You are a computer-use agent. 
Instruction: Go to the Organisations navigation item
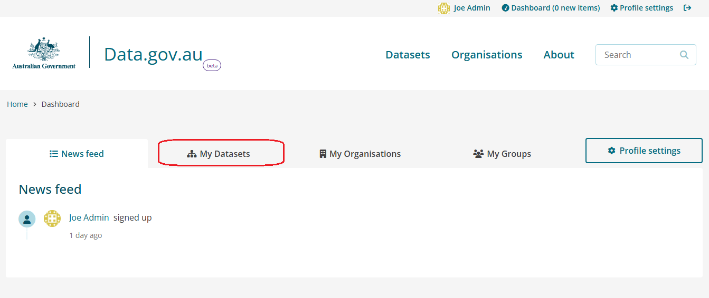tap(487, 55)
